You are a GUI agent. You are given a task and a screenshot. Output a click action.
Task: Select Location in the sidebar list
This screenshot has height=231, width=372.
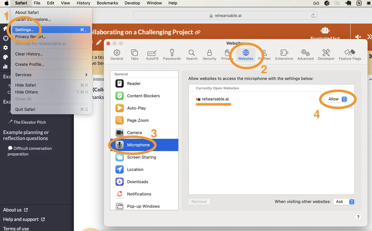click(x=144, y=169)
